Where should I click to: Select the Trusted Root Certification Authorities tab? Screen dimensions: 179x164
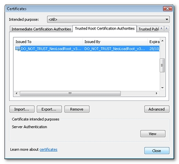click(x=105, y=28)
